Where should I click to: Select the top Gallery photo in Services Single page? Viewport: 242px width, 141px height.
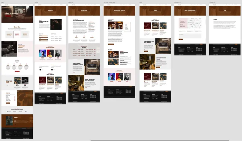[113, 54]
